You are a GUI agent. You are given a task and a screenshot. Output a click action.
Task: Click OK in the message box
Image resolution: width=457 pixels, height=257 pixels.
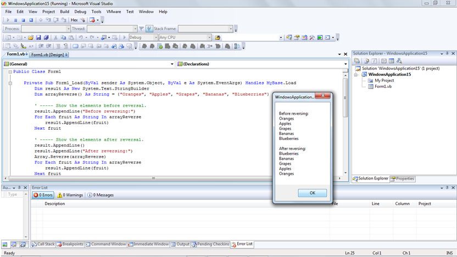pos(312,193)
